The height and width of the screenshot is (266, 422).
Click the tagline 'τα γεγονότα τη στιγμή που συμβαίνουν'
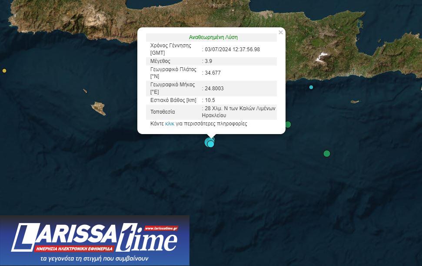coord(94,259)
